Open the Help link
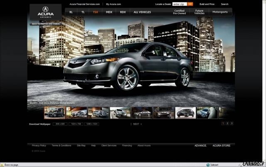 93,145
